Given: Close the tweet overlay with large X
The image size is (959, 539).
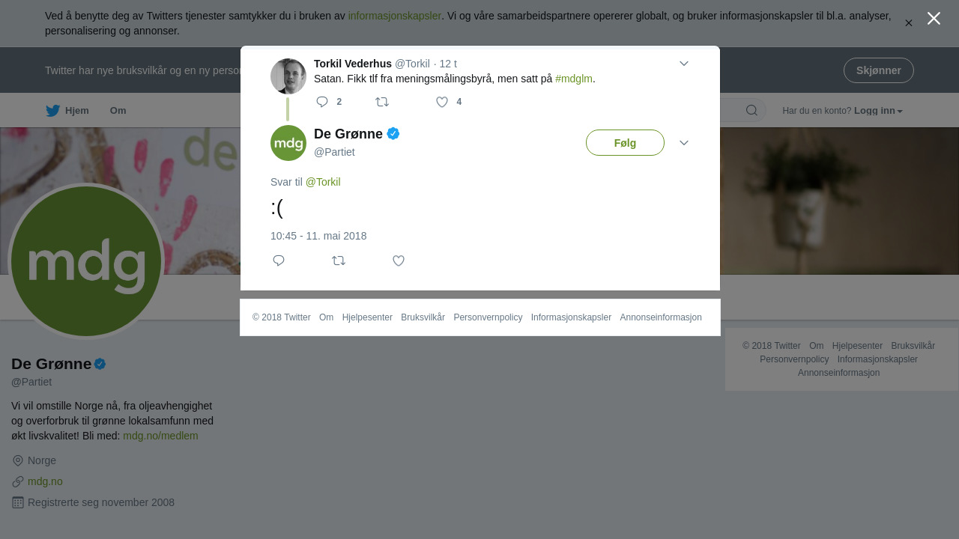Looking at the screenshot, I should pos(934,19).
